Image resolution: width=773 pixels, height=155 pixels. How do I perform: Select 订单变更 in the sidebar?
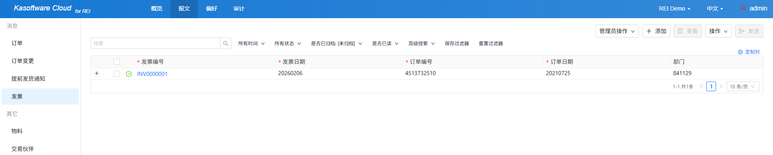[x=40, y=61]
